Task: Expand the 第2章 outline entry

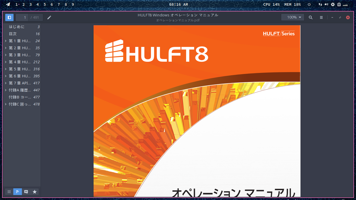Action: pyautogui.click(x=6, y=48)
